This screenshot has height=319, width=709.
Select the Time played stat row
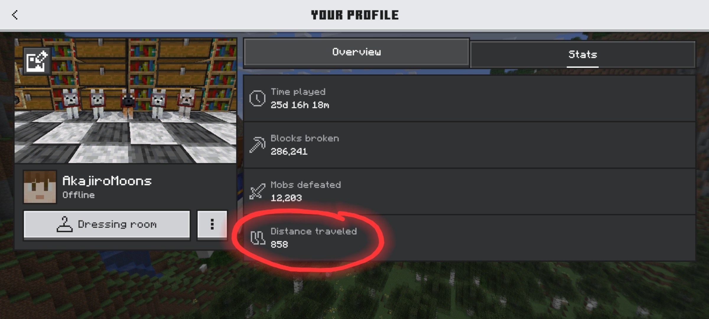click(469, 98)
